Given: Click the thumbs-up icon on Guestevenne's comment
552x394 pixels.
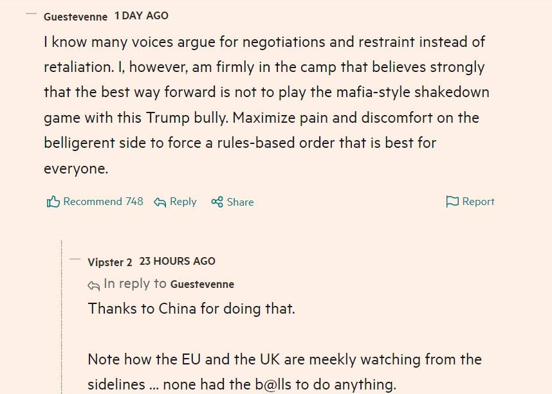Looking at the screenshot, I should tap(53, 202).
